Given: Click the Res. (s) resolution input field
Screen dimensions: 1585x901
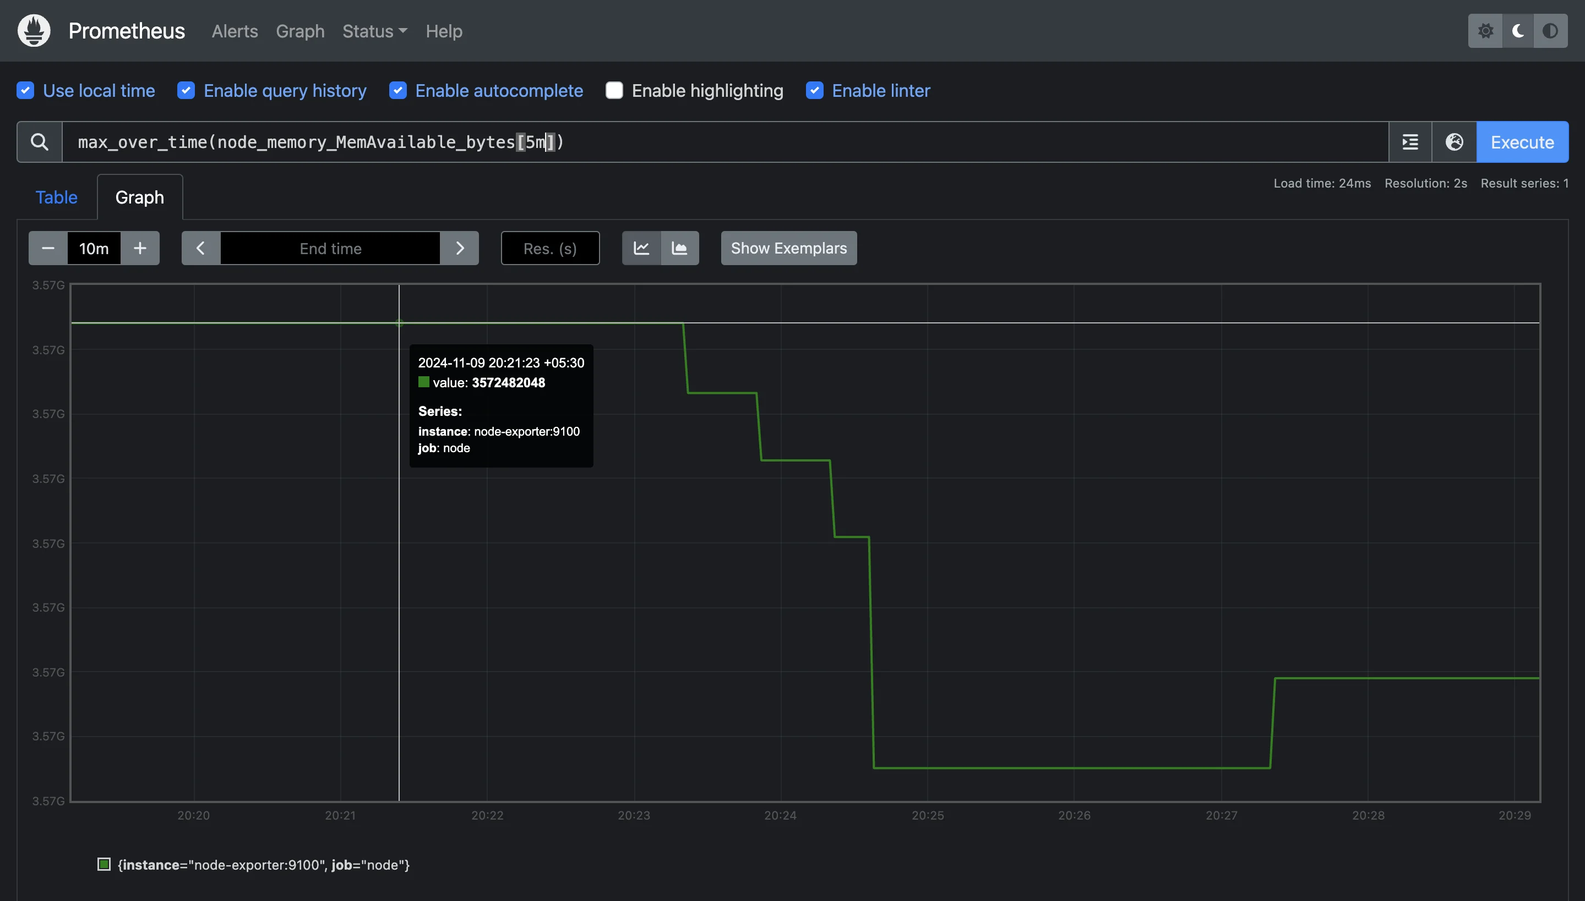Looking at the screenshot, I should point(550,247).
